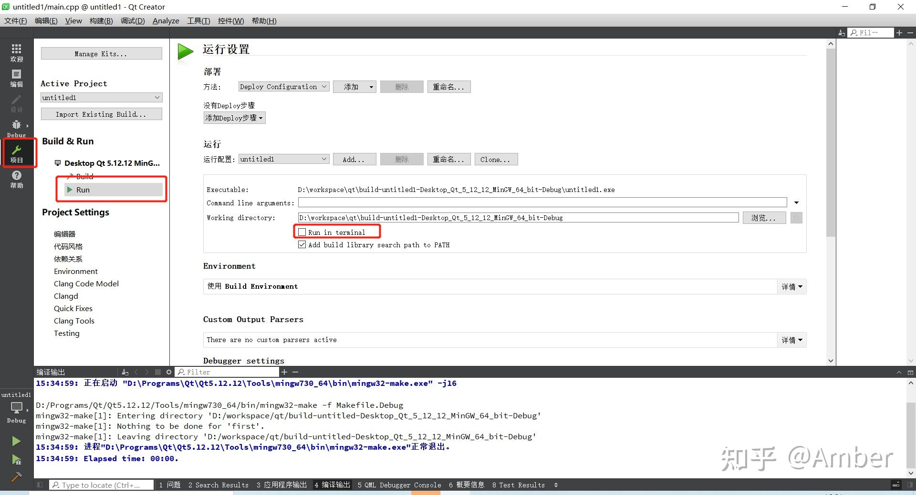
Task: Open the 欢迎 (Welcome) mode icon
Action: pos(16,52)
